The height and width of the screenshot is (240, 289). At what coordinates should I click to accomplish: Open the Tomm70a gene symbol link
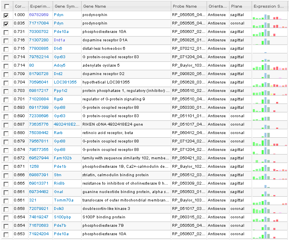[64, 200]
